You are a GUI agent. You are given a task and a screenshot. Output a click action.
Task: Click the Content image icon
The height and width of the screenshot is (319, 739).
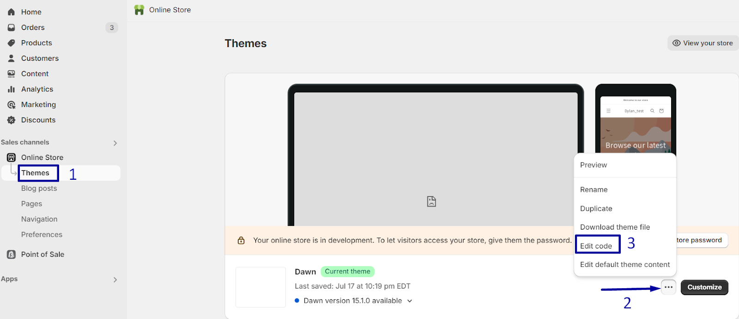tap(12, 74)
